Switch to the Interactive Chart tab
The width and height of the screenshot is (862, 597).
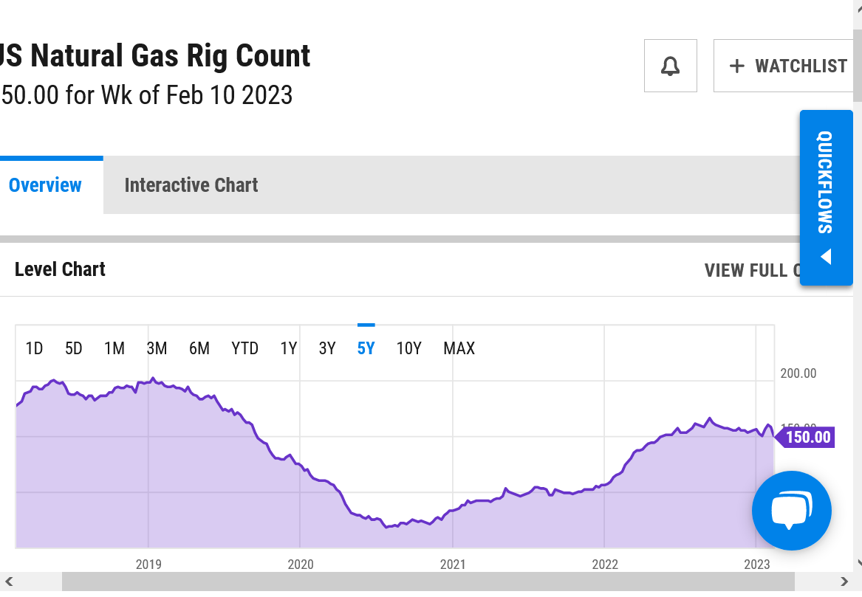click(x=191, y=185)
